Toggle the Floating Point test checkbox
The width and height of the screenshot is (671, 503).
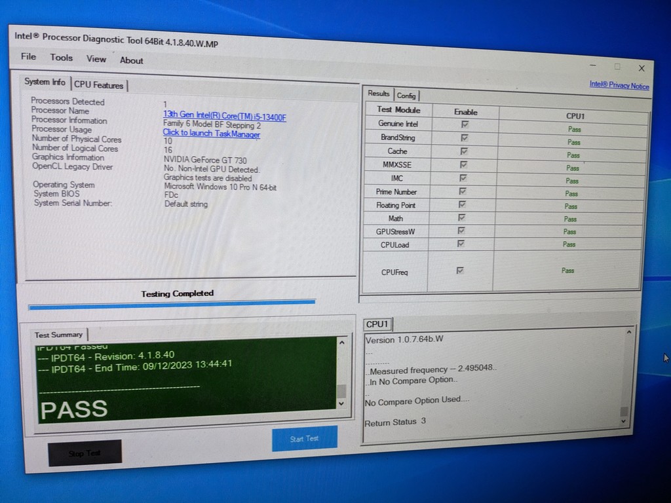click(x=462, y=204)
